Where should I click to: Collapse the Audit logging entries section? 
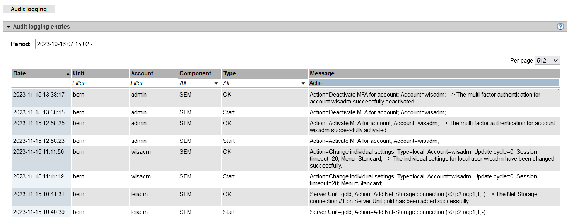point(9,27)
